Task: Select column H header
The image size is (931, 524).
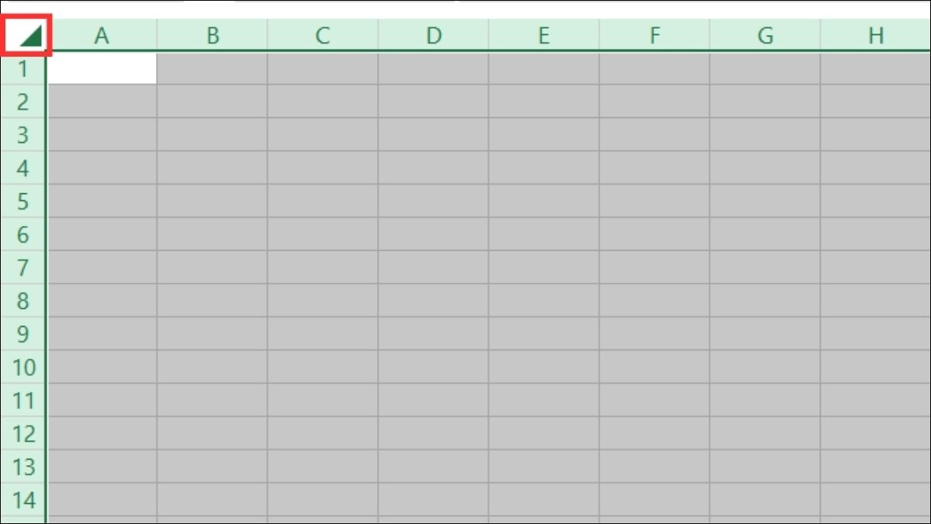Action: tap(876, 35)
